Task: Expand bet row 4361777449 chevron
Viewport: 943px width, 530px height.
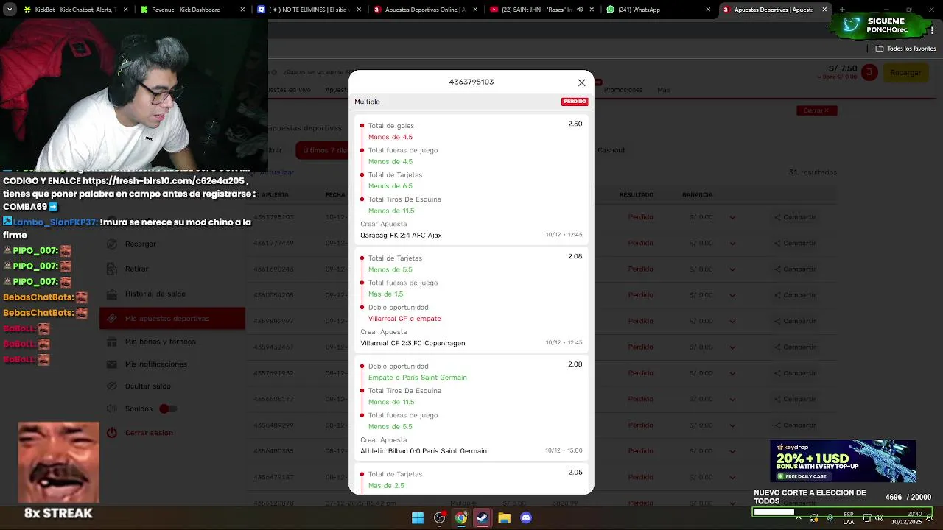Action: pos(732,243)
